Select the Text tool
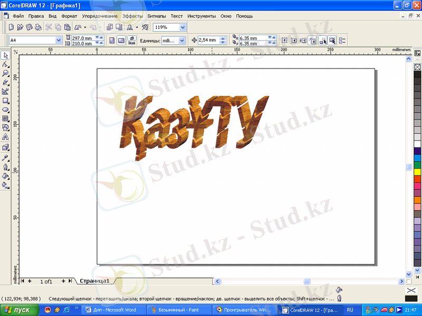 [5, 137]
